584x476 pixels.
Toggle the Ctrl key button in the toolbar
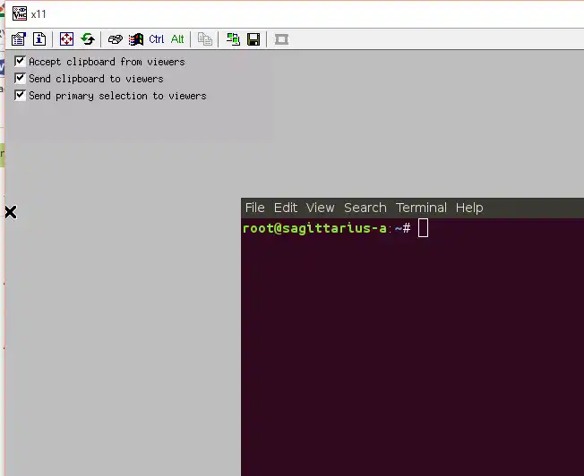tap(157, 39)
